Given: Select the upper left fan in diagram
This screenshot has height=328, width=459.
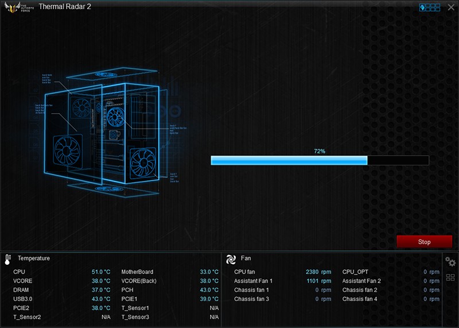Looking at the screenshot, I should (81, 107).
